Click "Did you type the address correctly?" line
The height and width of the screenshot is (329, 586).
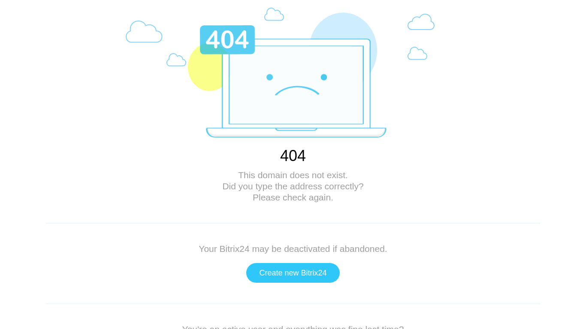click(x=293, y=186)
